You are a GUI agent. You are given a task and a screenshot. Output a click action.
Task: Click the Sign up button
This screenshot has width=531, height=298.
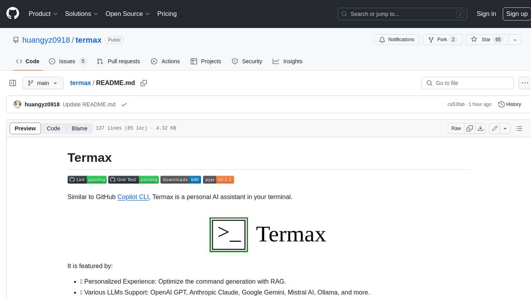[x=517, y=14]
